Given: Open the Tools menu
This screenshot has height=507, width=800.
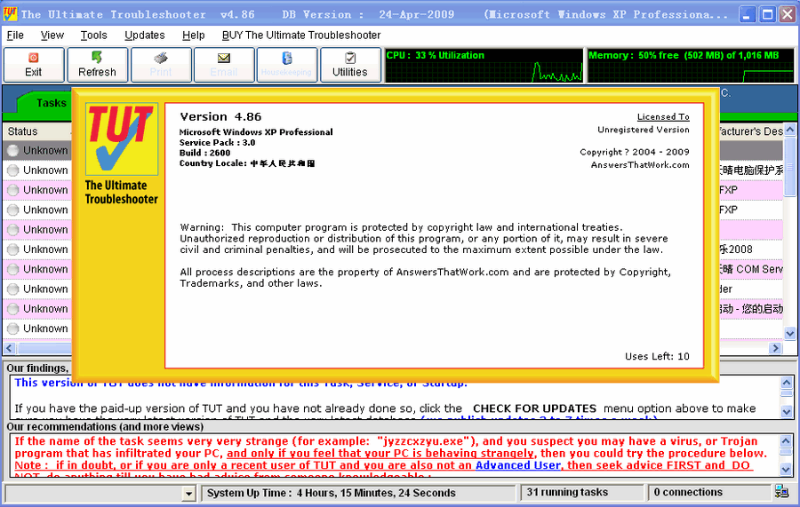Looking at the screenshot, I should click(x=94, y=36).
